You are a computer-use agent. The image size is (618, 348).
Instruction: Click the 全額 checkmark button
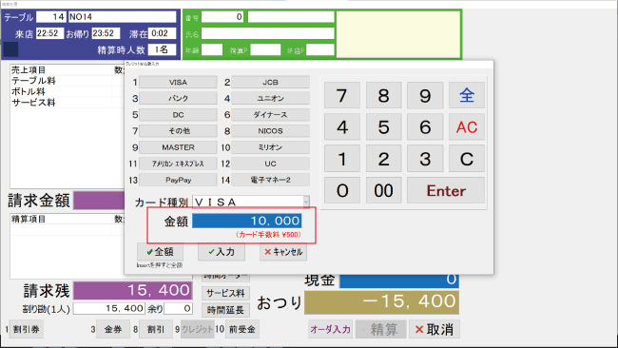pyautogui.click(x=160, y=251)
